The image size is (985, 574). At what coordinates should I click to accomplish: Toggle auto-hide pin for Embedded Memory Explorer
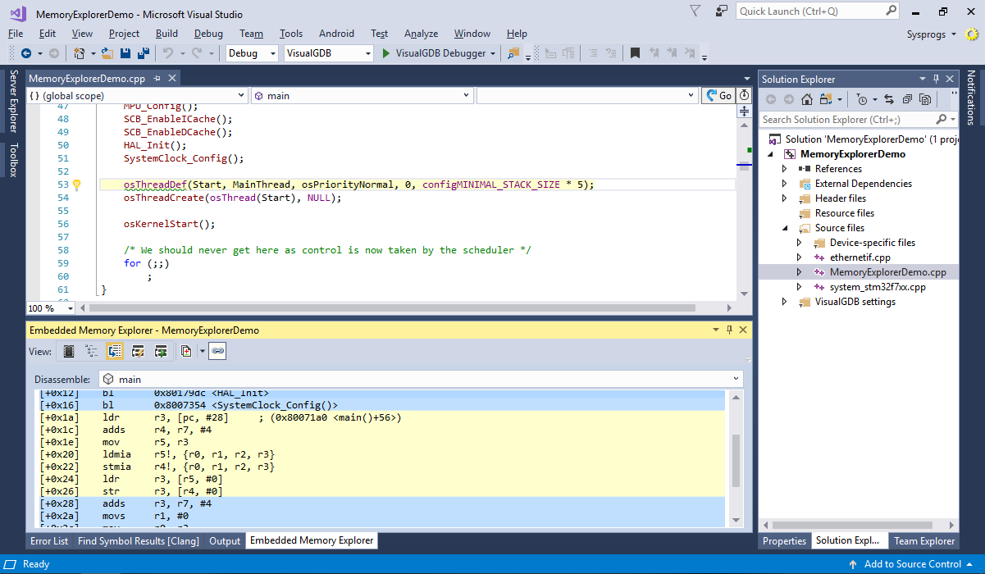[729, 330]
